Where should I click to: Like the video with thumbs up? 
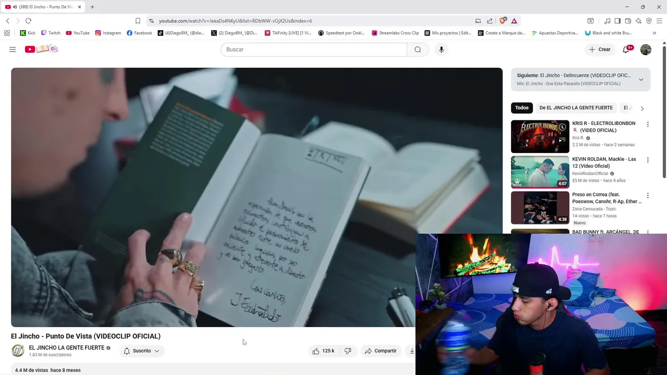click(x=323, y=351)
